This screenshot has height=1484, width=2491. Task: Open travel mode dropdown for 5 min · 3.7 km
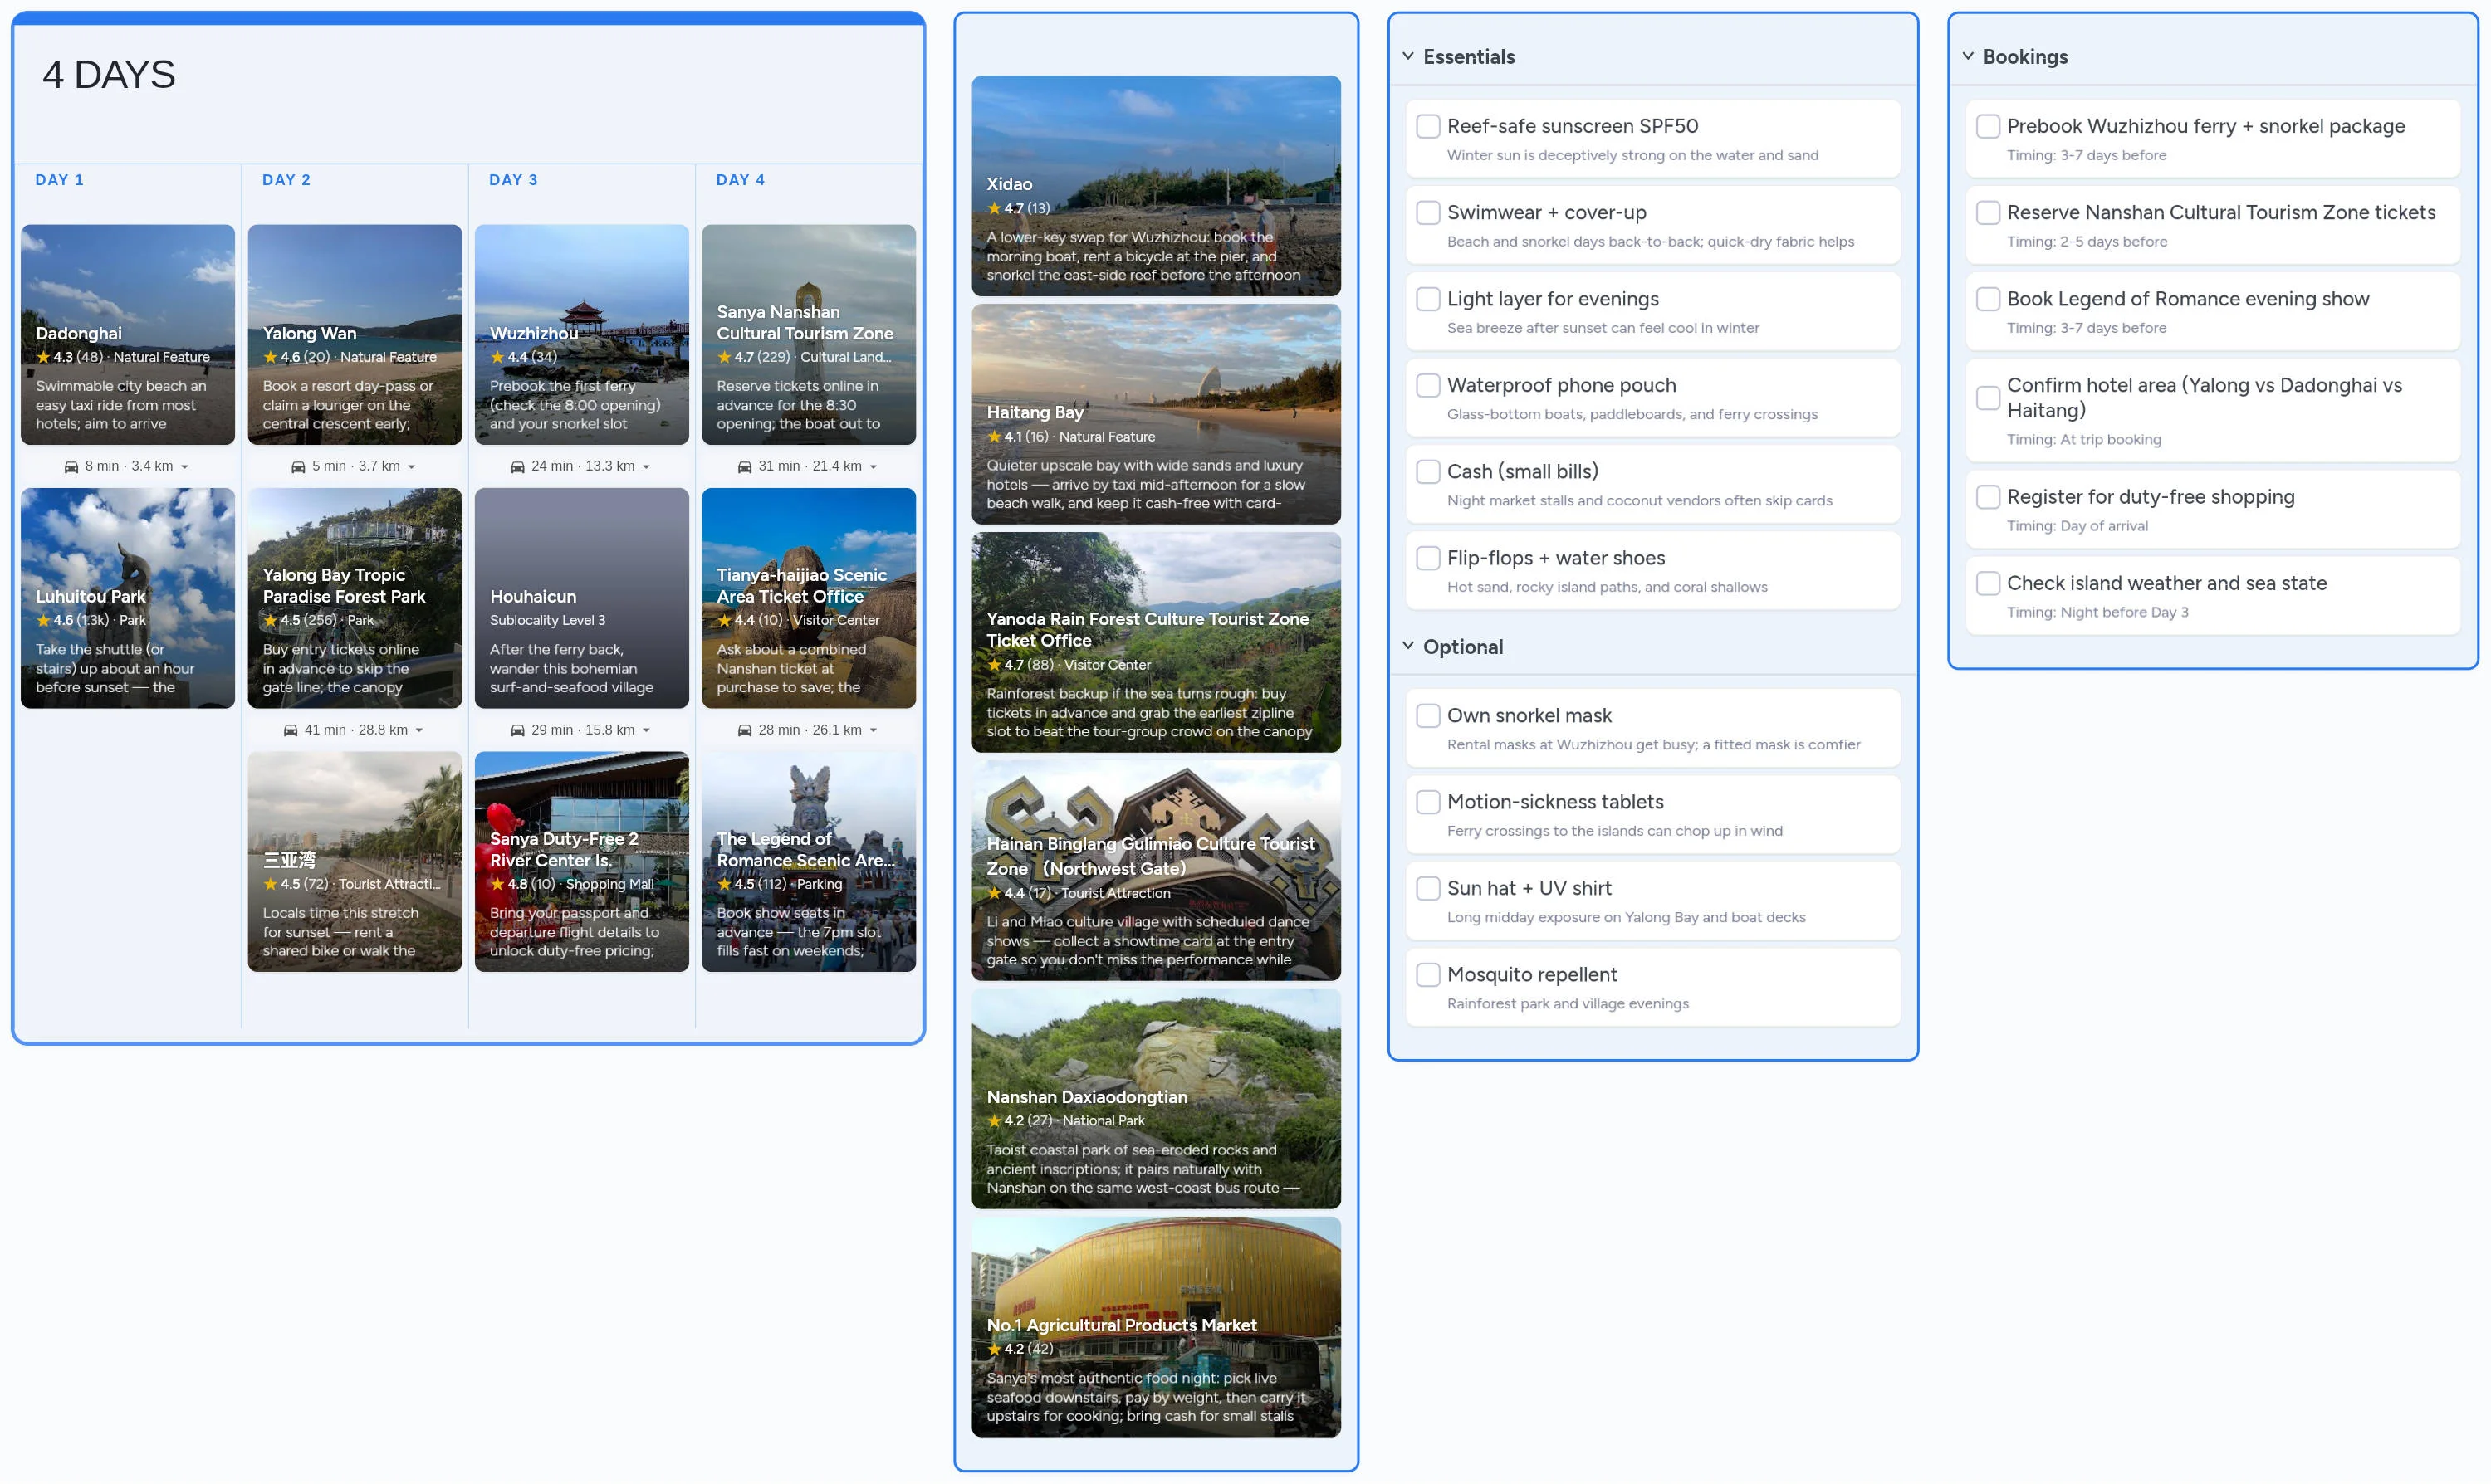(x=412, y=467)
